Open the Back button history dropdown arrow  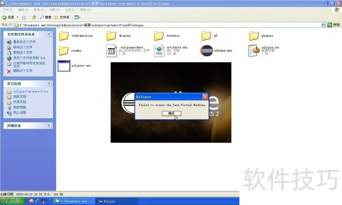pyautogui.click(x=18, y=17)
